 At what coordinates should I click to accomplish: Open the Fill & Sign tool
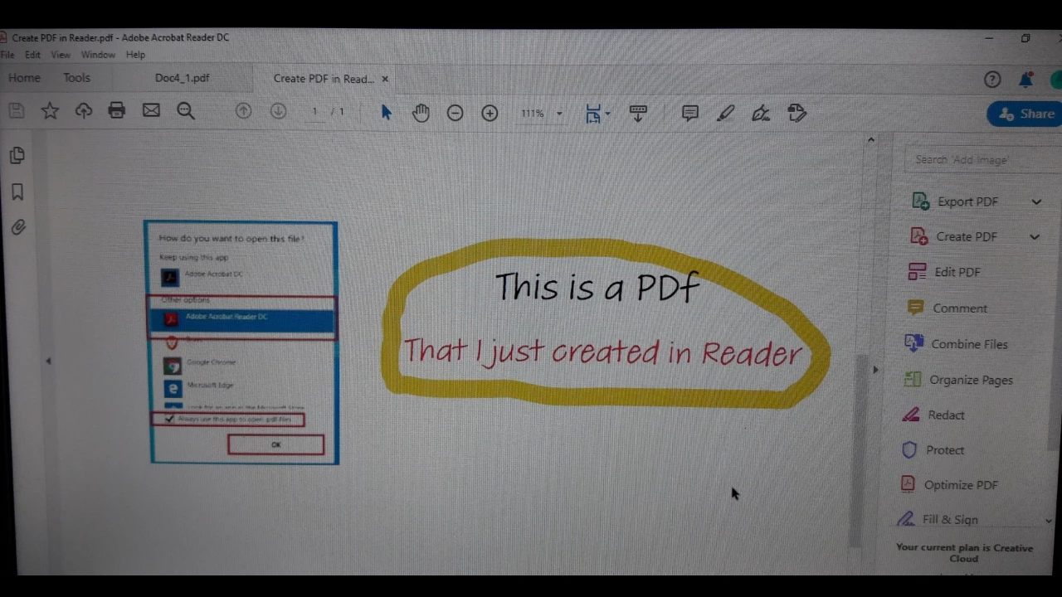tap(938, 519)
